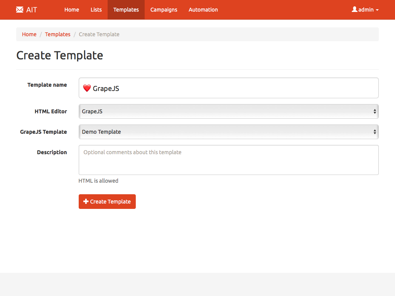Click Templates link in breadcrumb

tap(57, 34)
